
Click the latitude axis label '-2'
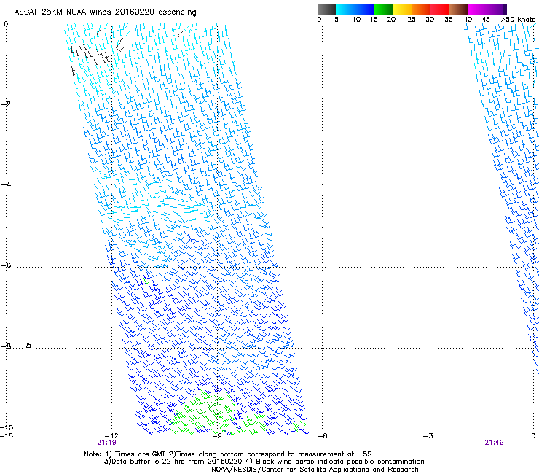point(6,104)
